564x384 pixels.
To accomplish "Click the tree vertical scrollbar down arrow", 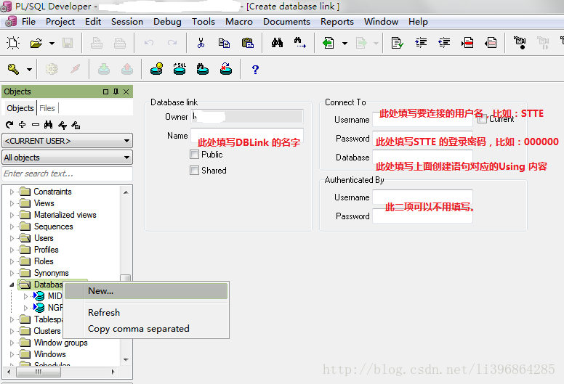I will tap(126, 359).
